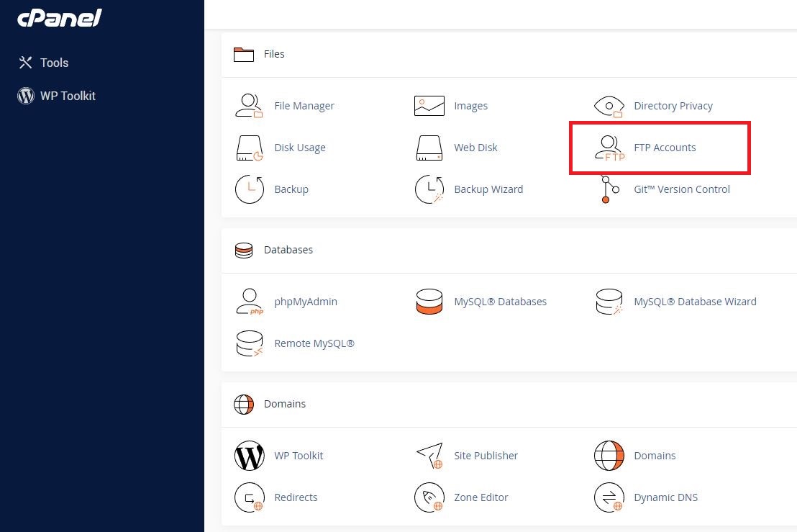The height and width of the screenshot is (532, 797).
Task: Open the WP Toolkit WordPress icon in Domains
Action: (250, 456)
